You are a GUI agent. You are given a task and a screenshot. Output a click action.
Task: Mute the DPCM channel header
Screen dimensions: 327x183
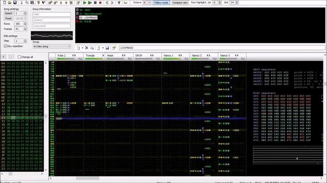click(138, 55)
